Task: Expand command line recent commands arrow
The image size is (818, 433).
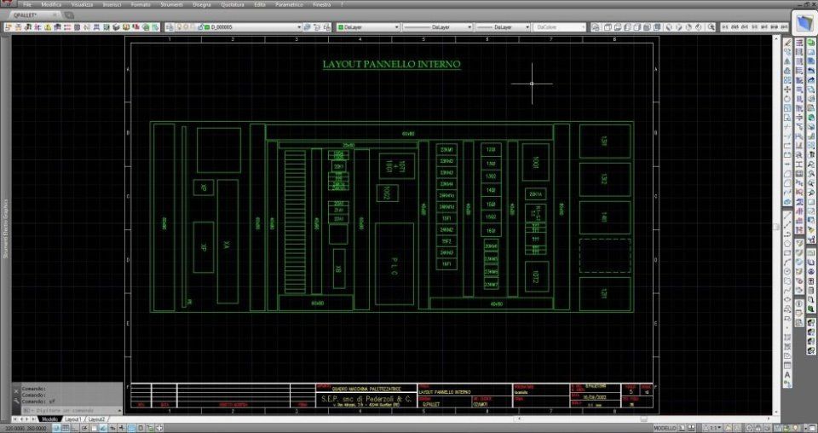Action: tap(119, 411)
